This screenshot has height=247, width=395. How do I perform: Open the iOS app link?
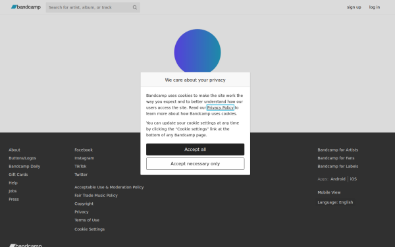tap(353, 179)
